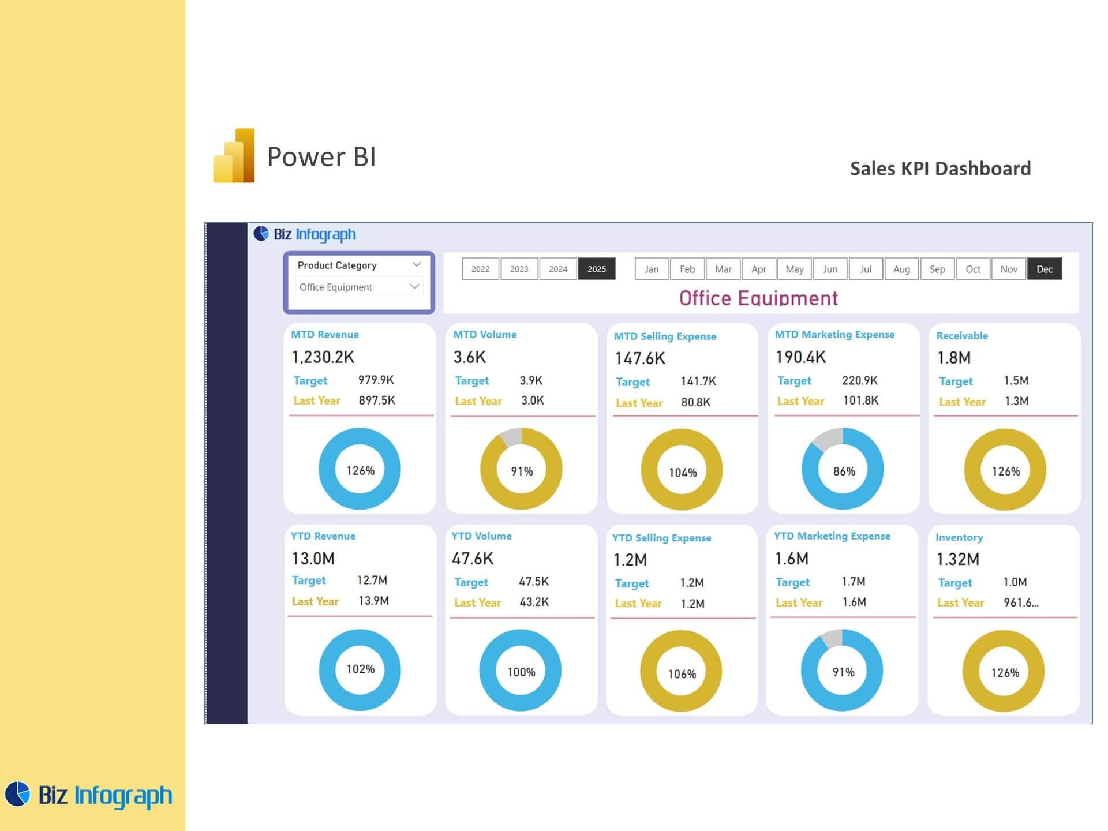Click the Biz Infograph logo in dashboard header
Viewport: 1108px width, 831px height.
point(305,234)
